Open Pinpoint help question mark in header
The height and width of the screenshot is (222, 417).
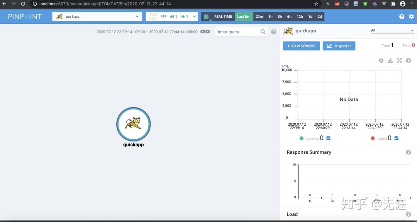coord(402,17)
